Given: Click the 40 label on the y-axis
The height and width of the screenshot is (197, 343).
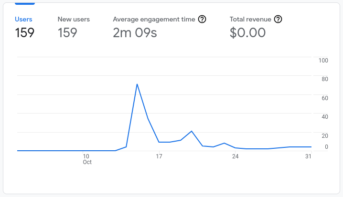Looking at the screenshot, I should click(x=324, y=117).
